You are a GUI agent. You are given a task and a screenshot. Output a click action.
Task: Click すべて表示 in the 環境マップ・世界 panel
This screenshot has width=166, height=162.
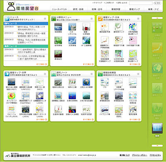[x=41, y=119]
